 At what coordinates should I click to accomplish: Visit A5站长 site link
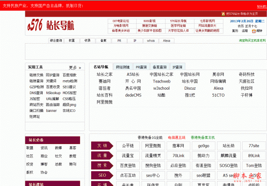(133, 74)
